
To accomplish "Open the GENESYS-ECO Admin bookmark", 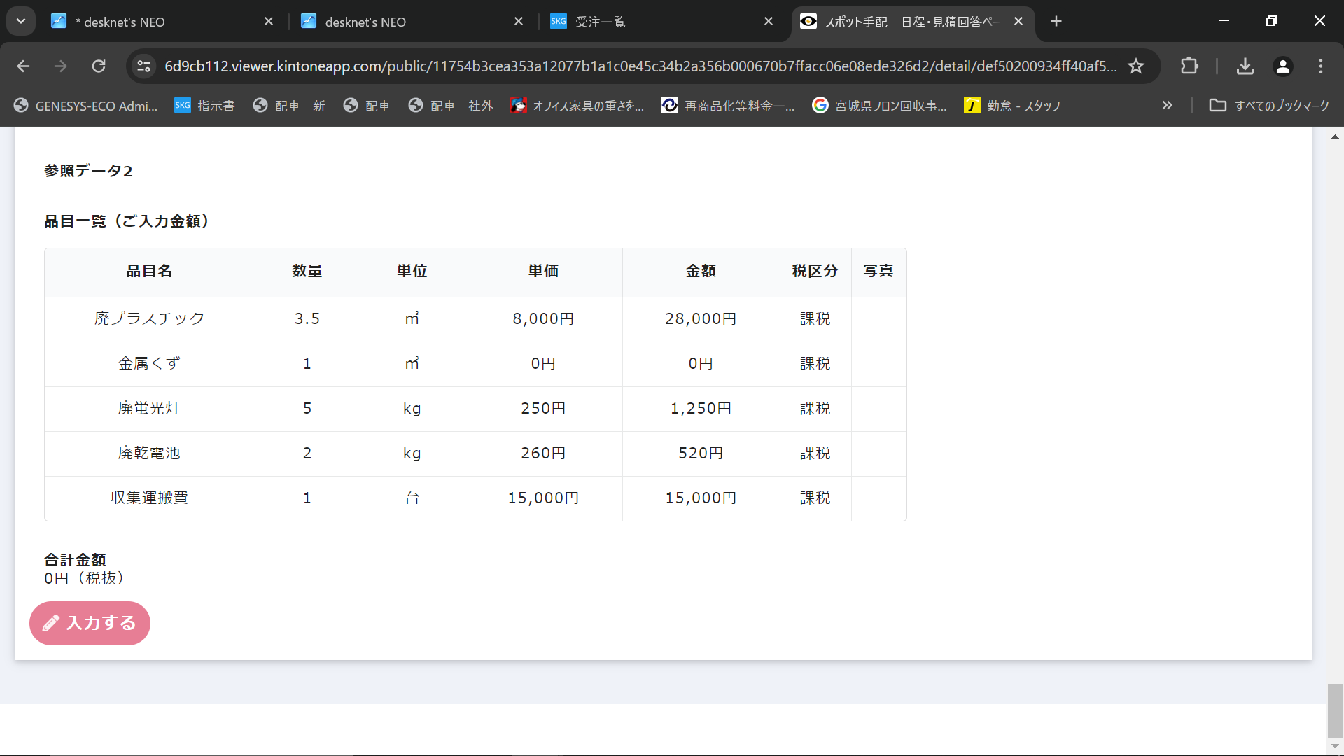I will coord(86,106).
